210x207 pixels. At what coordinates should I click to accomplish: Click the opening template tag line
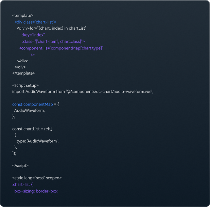[23, 16]
